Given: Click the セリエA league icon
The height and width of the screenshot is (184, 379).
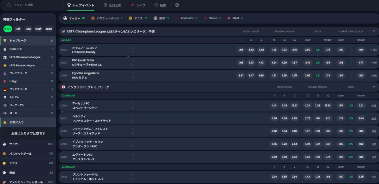Looking at the screenshot, I should point(5,97).
